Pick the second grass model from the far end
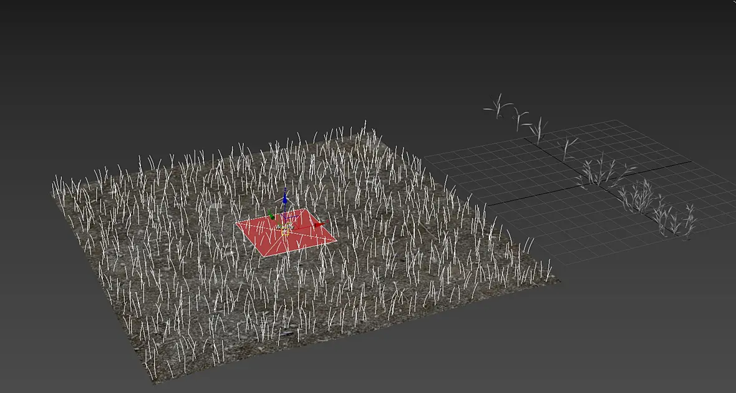This screenshot has height=393, width=736. [520, 119]
